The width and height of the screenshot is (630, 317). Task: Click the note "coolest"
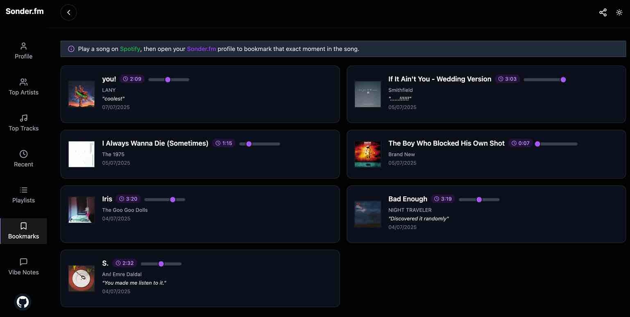coord(113,99)
